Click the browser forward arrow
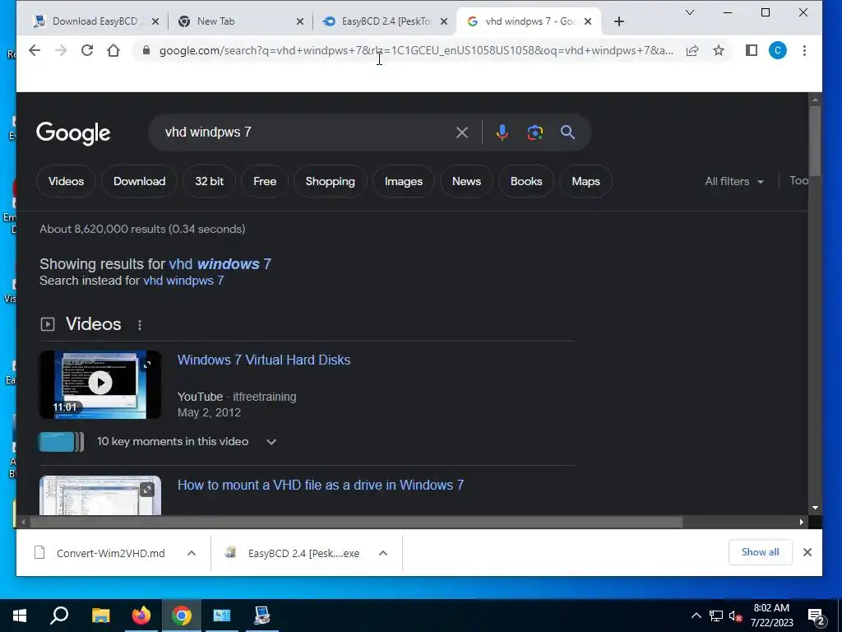842x632 pixels. coord(61,50)
